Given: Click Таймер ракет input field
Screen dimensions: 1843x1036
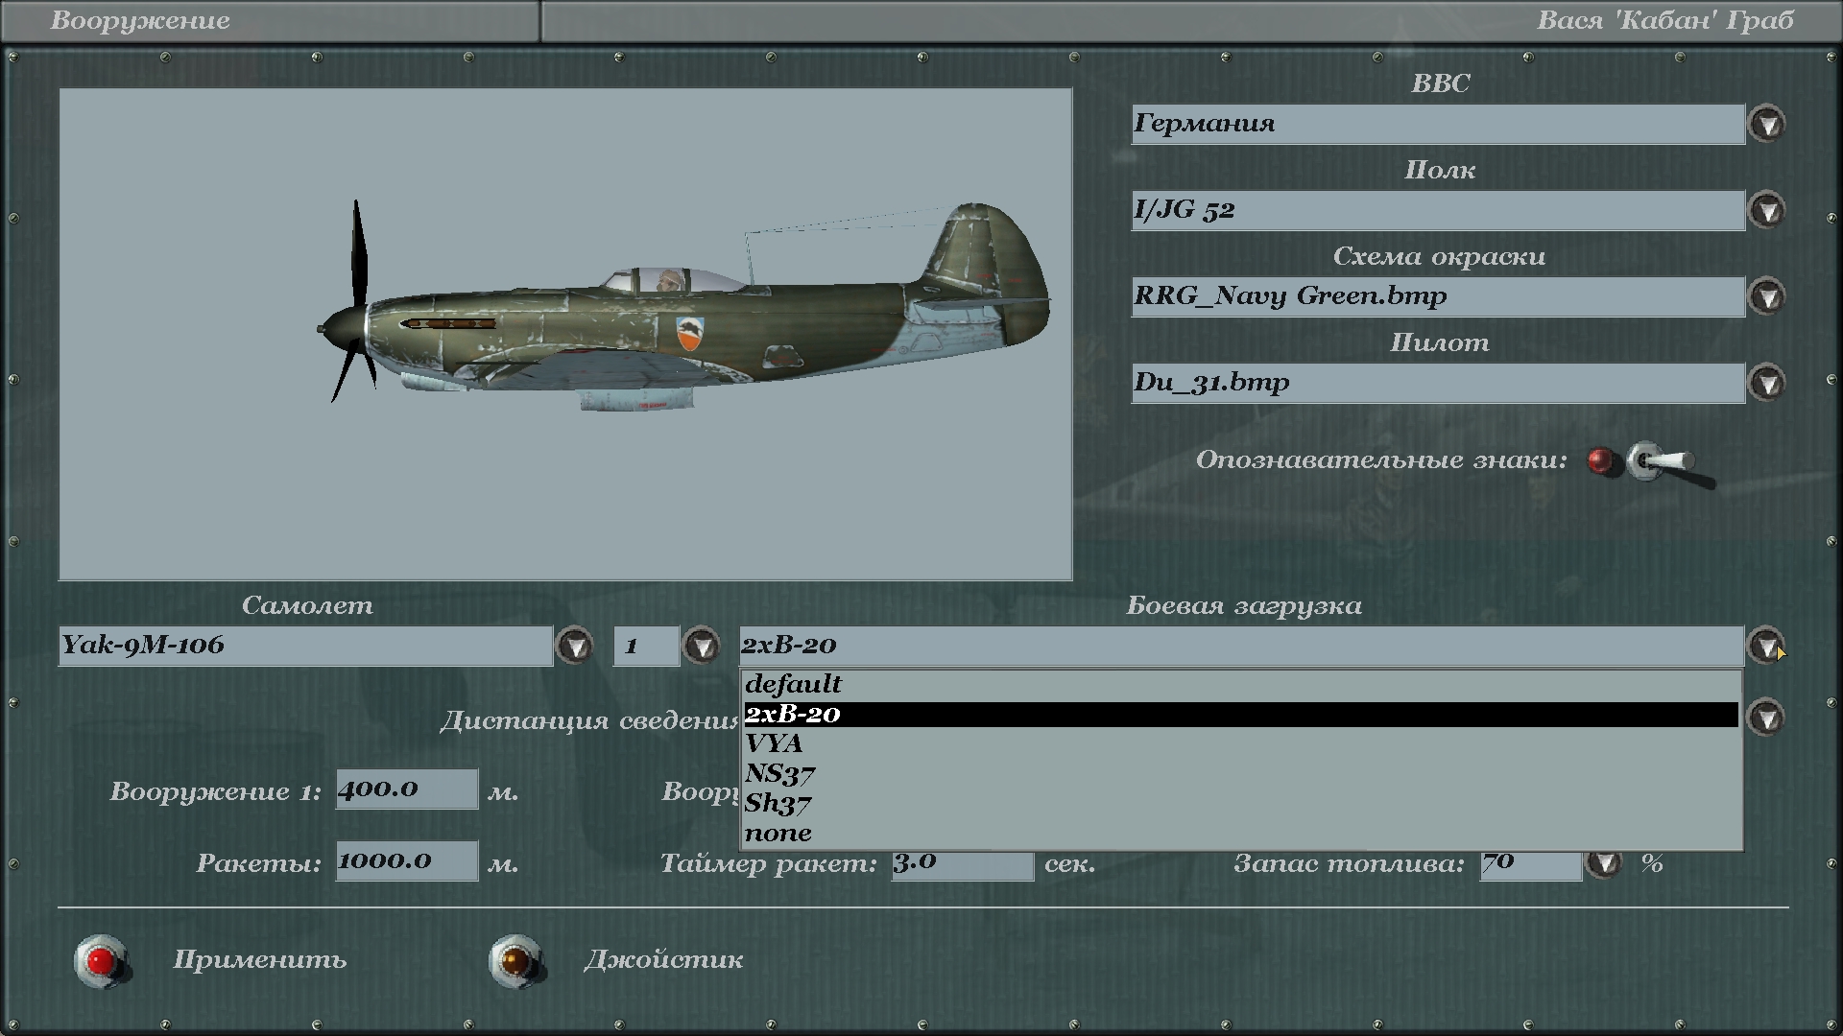Looking at the screenshot, I should point(962,865).
